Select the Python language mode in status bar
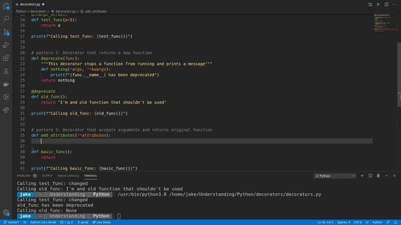Image resolution: width=401 pixels, height=225 pixels. tap(377, 222)
